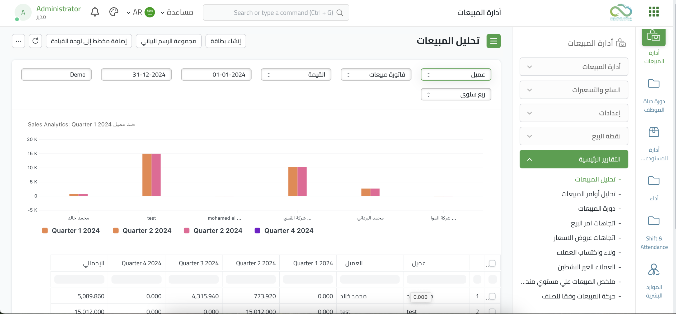The width and height of the screenshot is (676, 314).
Task: Expand the نقطة البيع section
Action: (574, 136)
